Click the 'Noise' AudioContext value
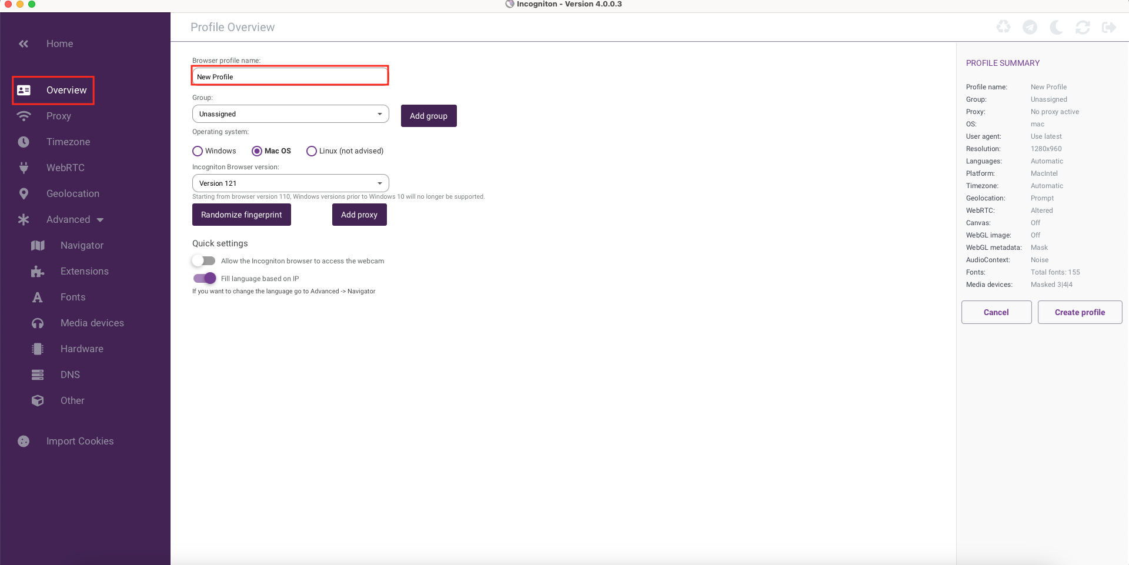This screenshot has height=565, width=1129. [1040, 260]
